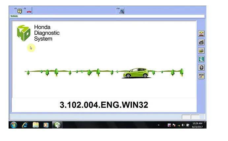228x141 pixels.
Task: Open saved files with yellow folder icon
Action: click(x=201, y=51)
